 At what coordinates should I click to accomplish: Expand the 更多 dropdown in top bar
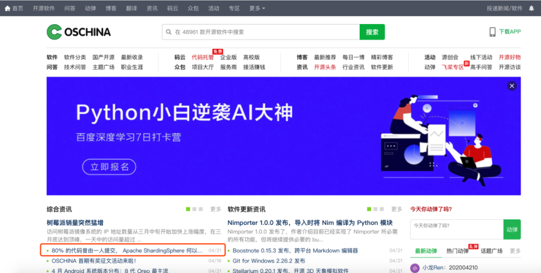[x=257, y=8]
